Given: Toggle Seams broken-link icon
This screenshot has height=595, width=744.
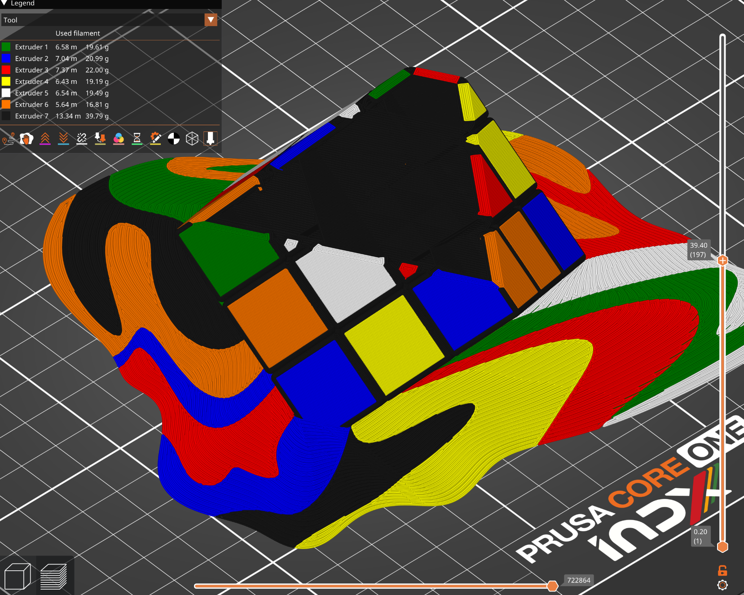Looking at the screenshot, I should [82, 139].
